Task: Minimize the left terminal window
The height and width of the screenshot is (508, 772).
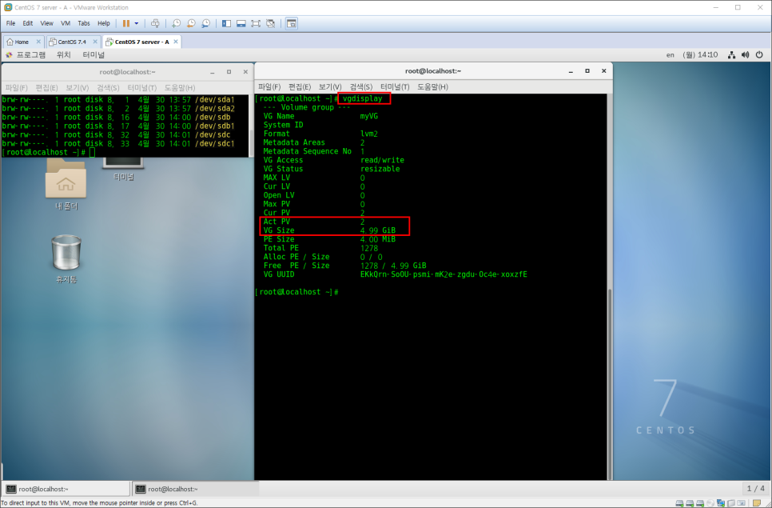Action: point(213,72)
